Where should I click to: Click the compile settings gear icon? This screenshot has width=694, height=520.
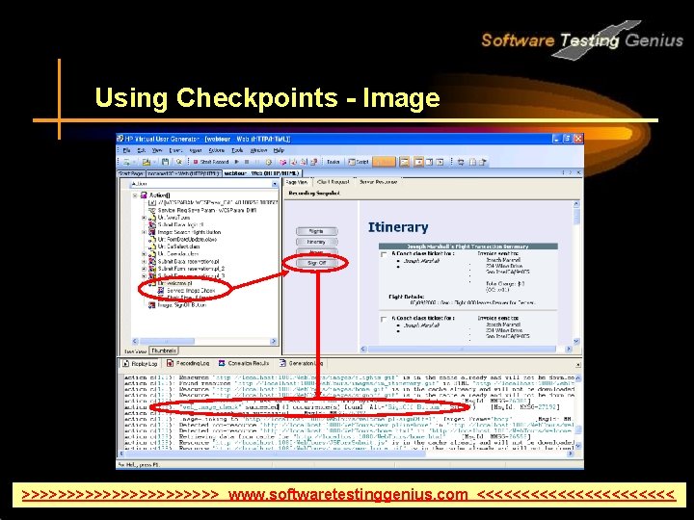tap(268, 163)
